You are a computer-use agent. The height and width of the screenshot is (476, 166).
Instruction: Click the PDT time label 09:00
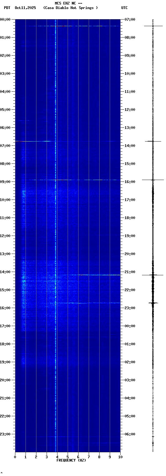coord(5,182)
